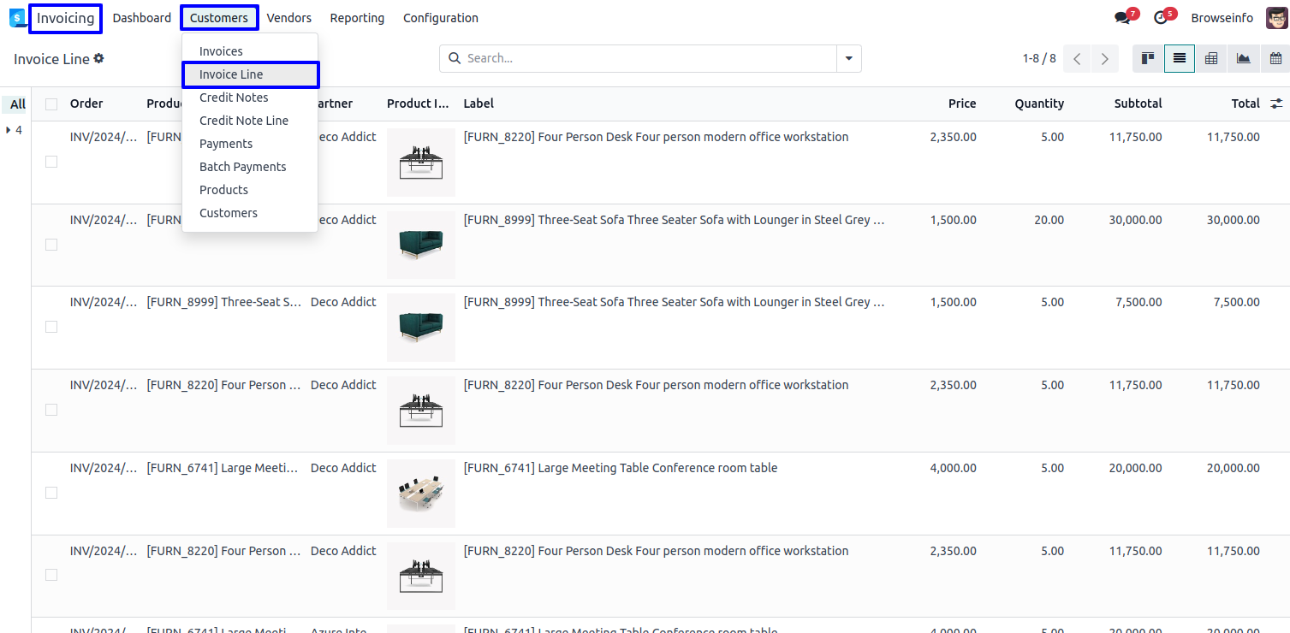The height and width of the screenshot is (633, 1290).
Task: Go to next page of records
Action: click(x=1105, y=58)
